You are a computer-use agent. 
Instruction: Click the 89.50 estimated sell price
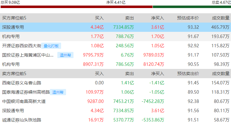[193, 92]
